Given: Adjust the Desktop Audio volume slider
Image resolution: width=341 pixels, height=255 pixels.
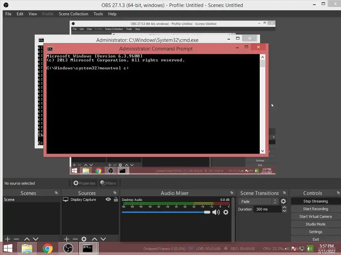Looking at the screenshot, I should [x=166, y=212].
